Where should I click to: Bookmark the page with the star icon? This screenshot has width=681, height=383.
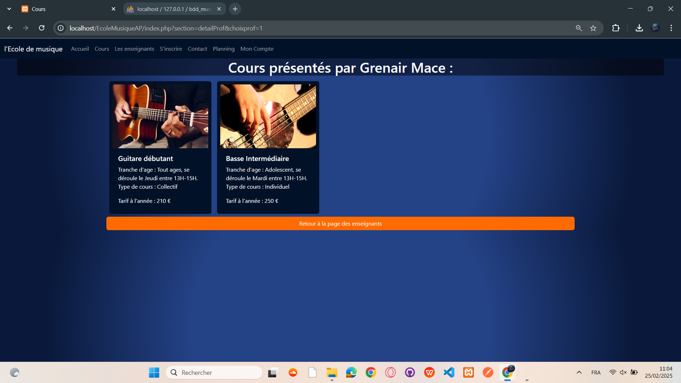(x=593, y=28)
